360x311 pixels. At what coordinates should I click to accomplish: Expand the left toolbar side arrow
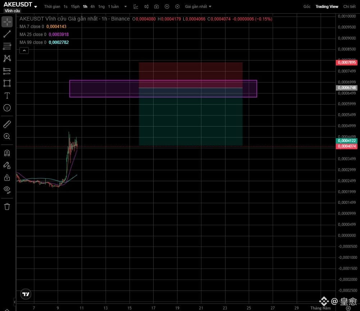[15, 302]
